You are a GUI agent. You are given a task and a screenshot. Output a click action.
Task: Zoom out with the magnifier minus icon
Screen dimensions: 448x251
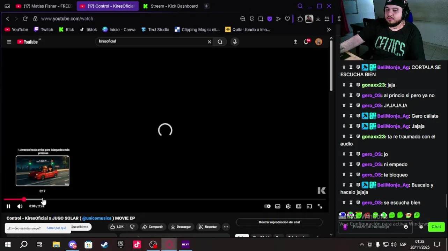243,19
